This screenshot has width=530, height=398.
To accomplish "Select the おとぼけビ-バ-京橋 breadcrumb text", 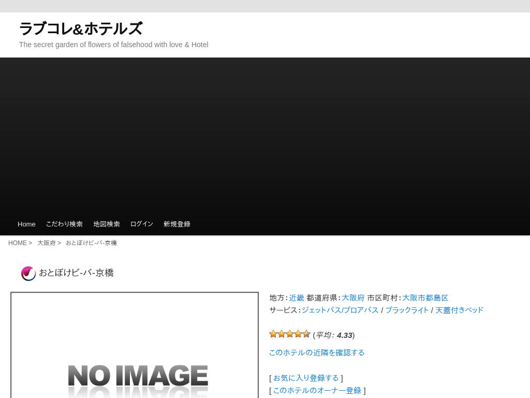I will pyautogui.click(x=91, y=243).
